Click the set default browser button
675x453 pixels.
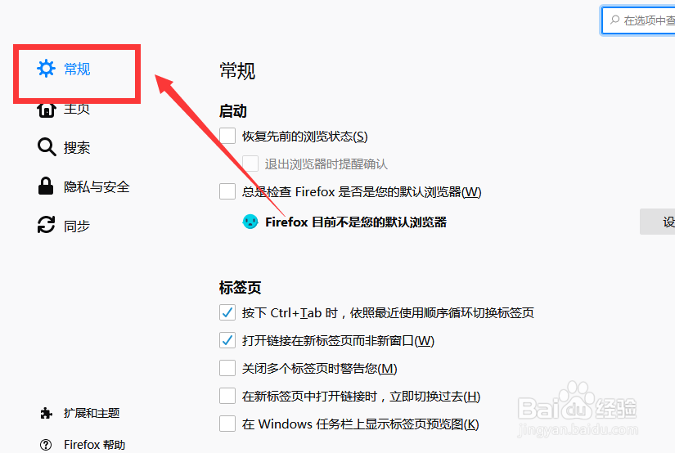(x=657, y=222)
